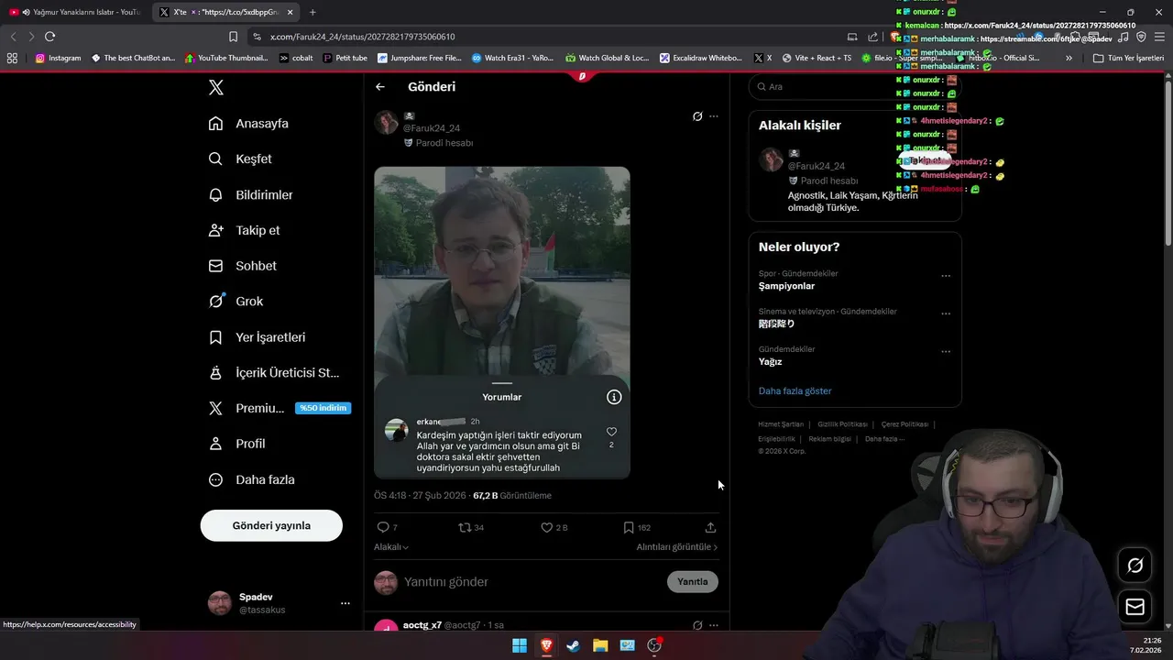
Task: Click Alıntıları görüntüle link
Action: (677, 547)
